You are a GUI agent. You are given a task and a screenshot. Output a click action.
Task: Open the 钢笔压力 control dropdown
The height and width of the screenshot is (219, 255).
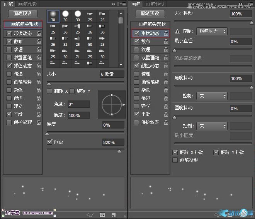pyautogui.click(x=212, y=32)
